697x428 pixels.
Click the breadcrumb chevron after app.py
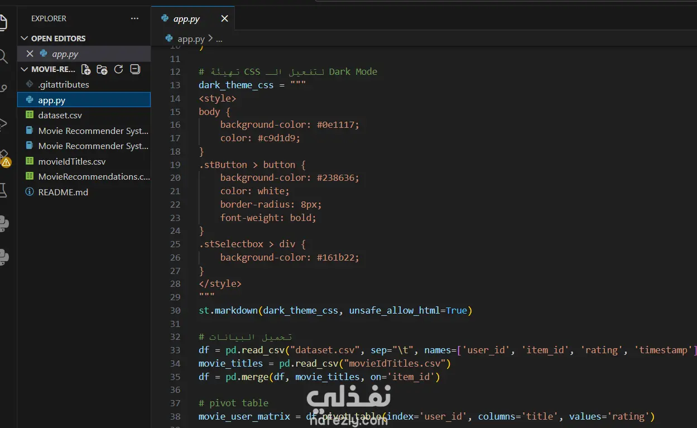(x=210, y=39)
